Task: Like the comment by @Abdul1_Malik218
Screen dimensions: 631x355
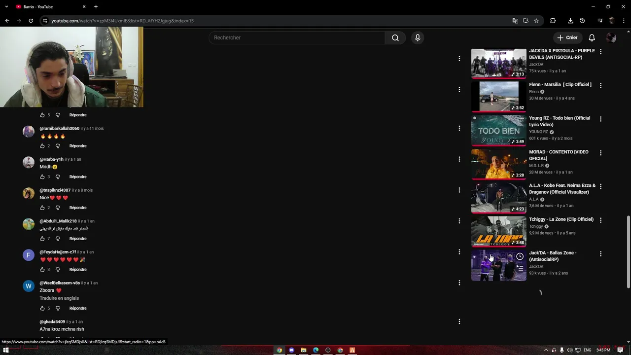Action: [x=42, y=239]
